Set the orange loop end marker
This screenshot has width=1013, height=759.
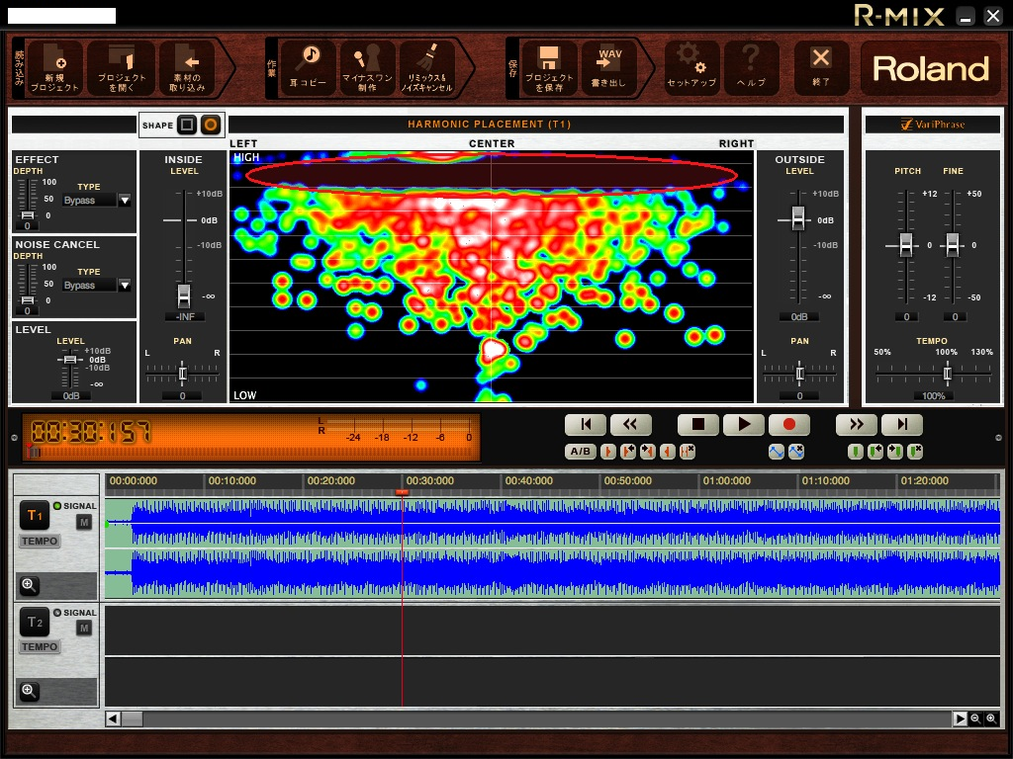coord(668,451)
